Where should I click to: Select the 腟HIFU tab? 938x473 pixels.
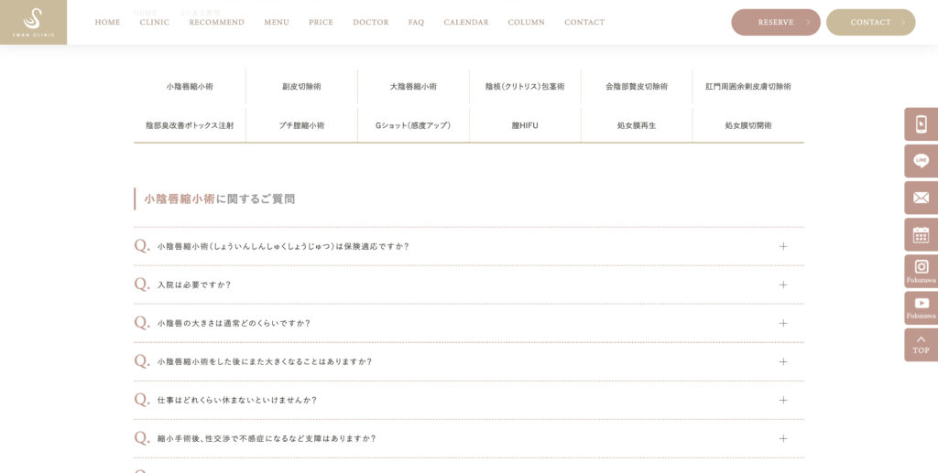pyautogui.click(x=525, y=125)
